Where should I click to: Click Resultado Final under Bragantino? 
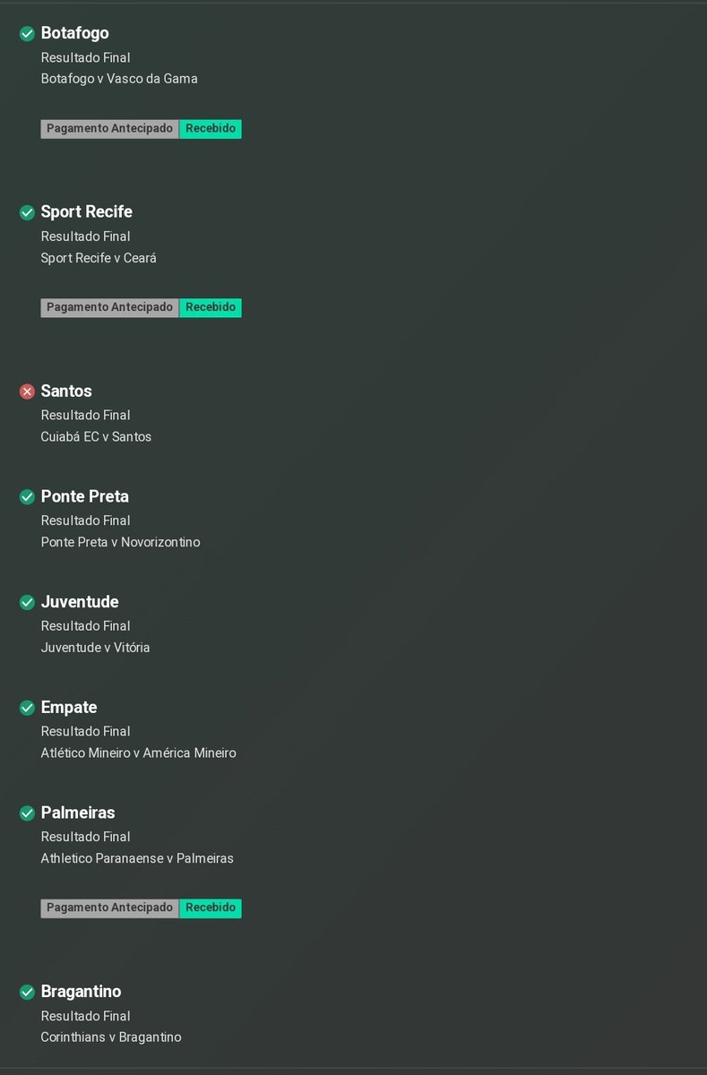(86, 1016)
